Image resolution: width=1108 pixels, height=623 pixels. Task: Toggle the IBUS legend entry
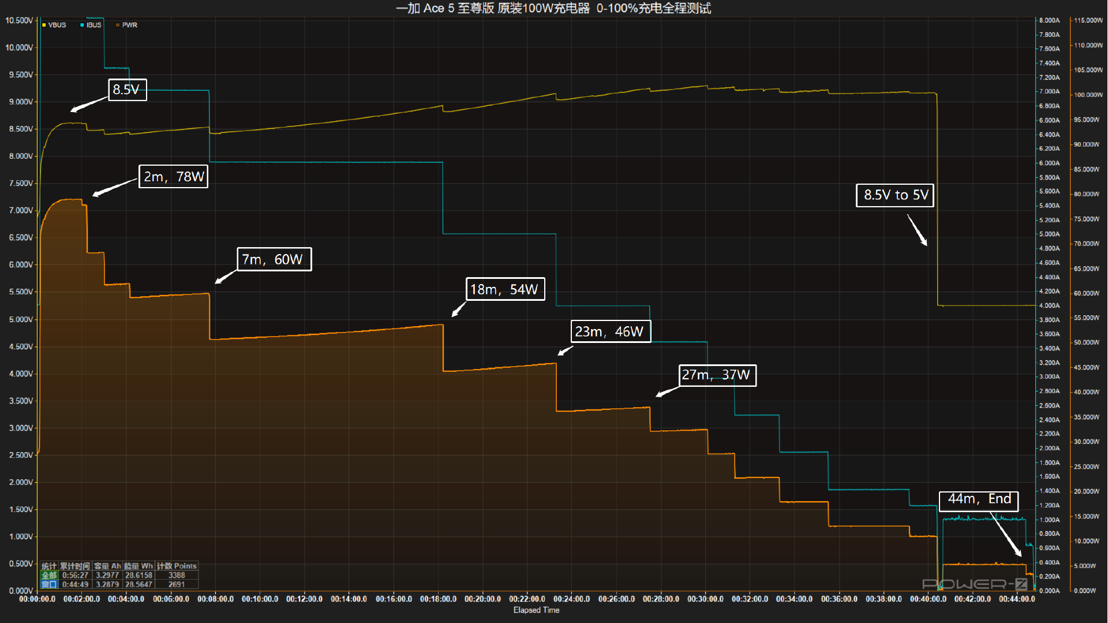[91, 25]
